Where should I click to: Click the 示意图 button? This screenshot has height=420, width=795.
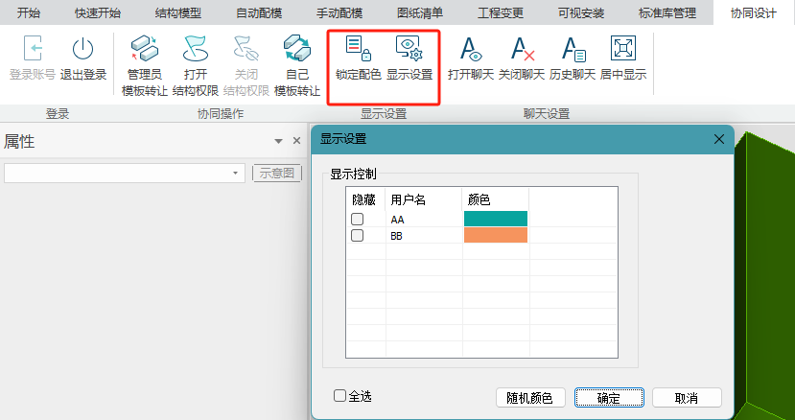277,173
